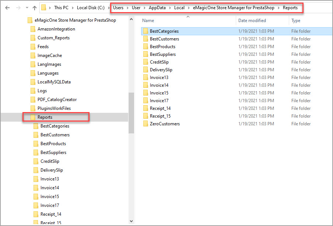This screenshot has height=226, width=333.
Task: Click the Back navigation arrow
Action: click(x=7, y=8)
